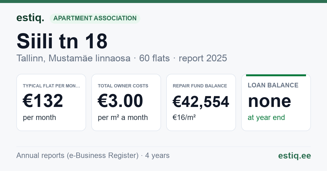The width and height of the screenshot is (327, 171).
Task: Click the Siili tn 18 heading
Action: tap(62, 41)
